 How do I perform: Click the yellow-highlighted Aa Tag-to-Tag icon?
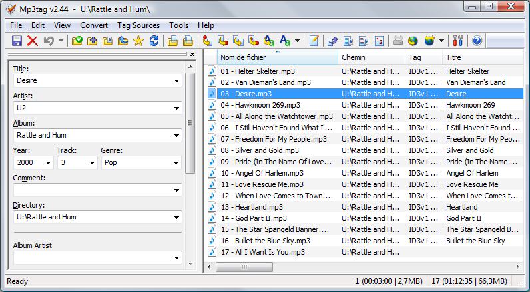pyautogui.click(x=269, y=41)
